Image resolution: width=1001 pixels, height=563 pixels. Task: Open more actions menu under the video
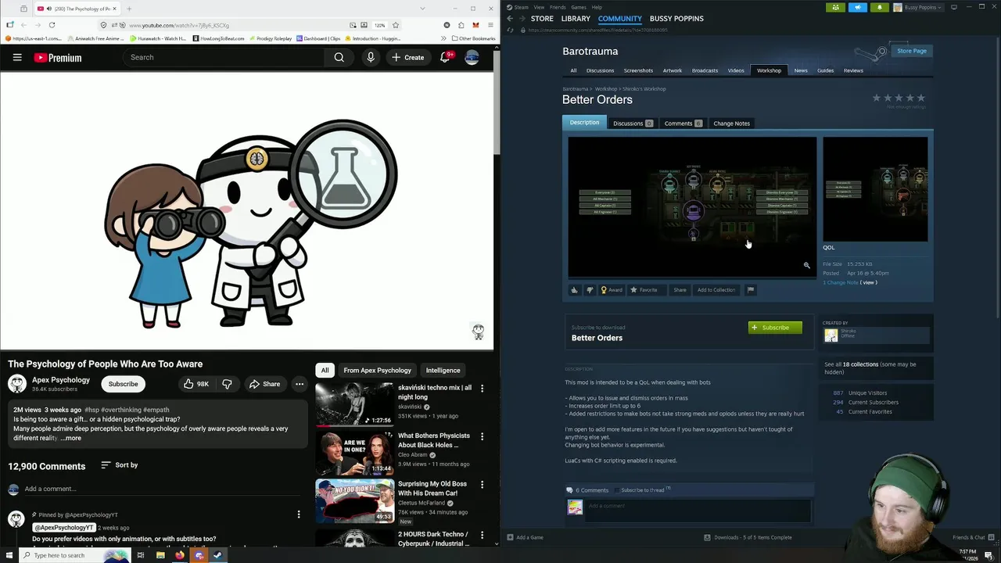(300, 384)
